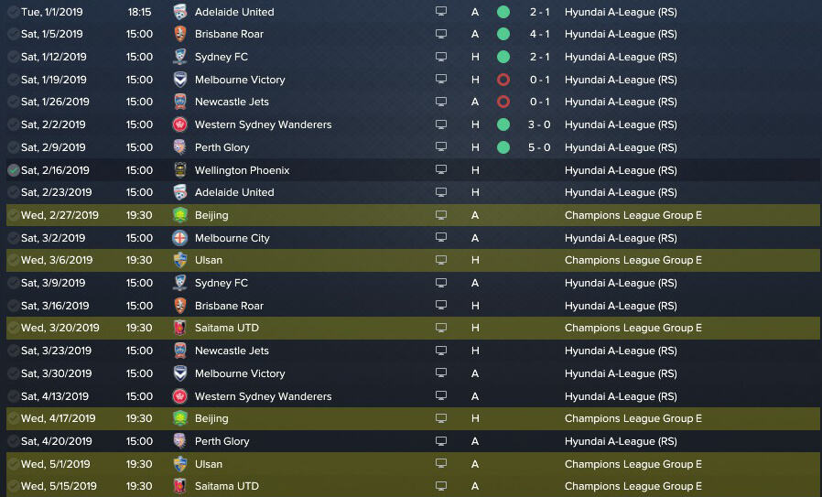Click Western Sydney Wanderers logo in 2/2/2019 row
Image resolution: width=822 pixels, height=497 pixels.
179,124
